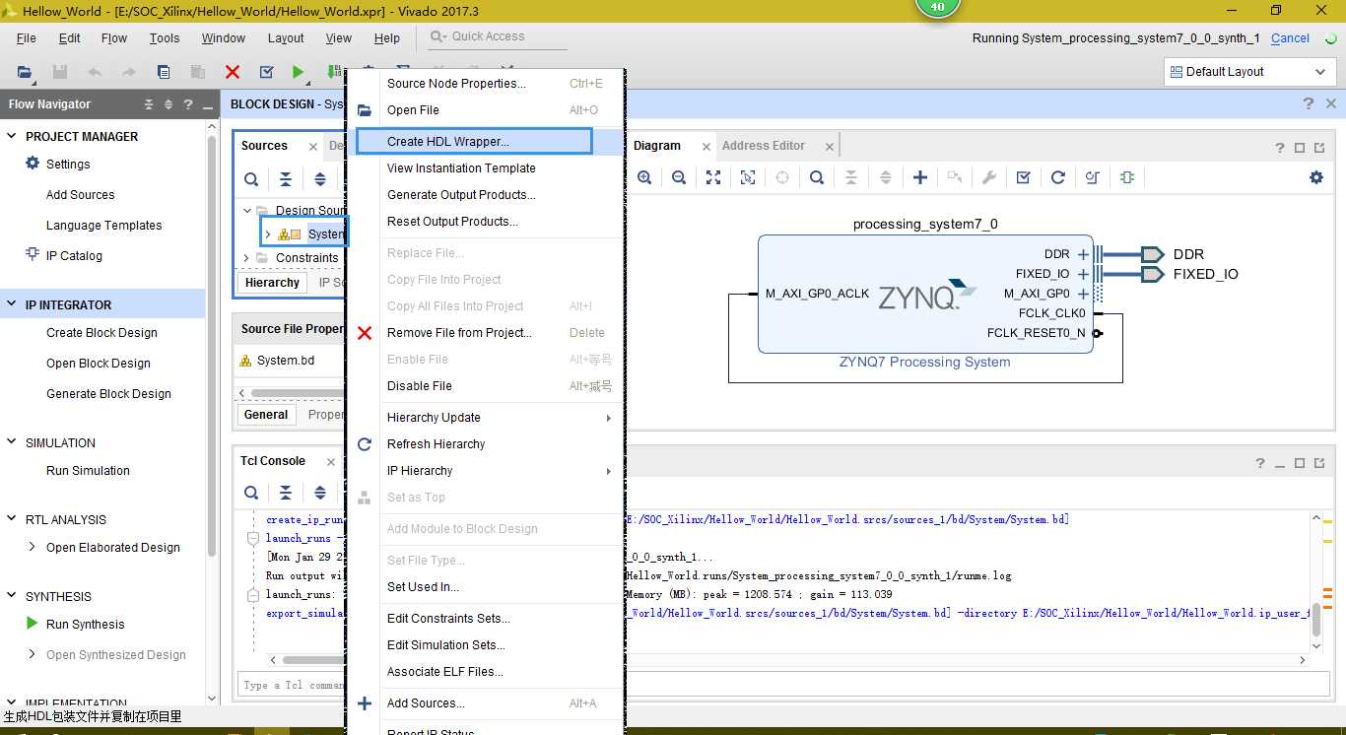Click the search icon in Diagram toolbar

coord(817,177)
